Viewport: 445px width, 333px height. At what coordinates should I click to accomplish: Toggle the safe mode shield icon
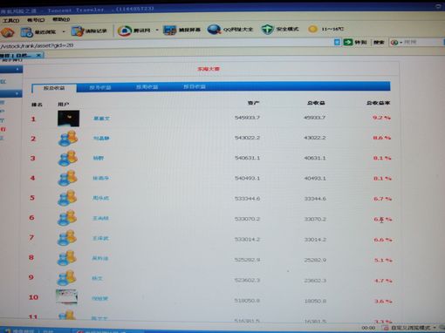pos(267,29)
